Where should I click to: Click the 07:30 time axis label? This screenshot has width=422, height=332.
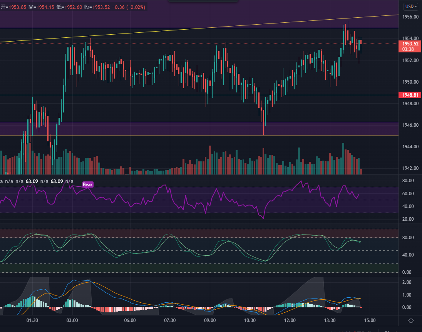point(170,320)
